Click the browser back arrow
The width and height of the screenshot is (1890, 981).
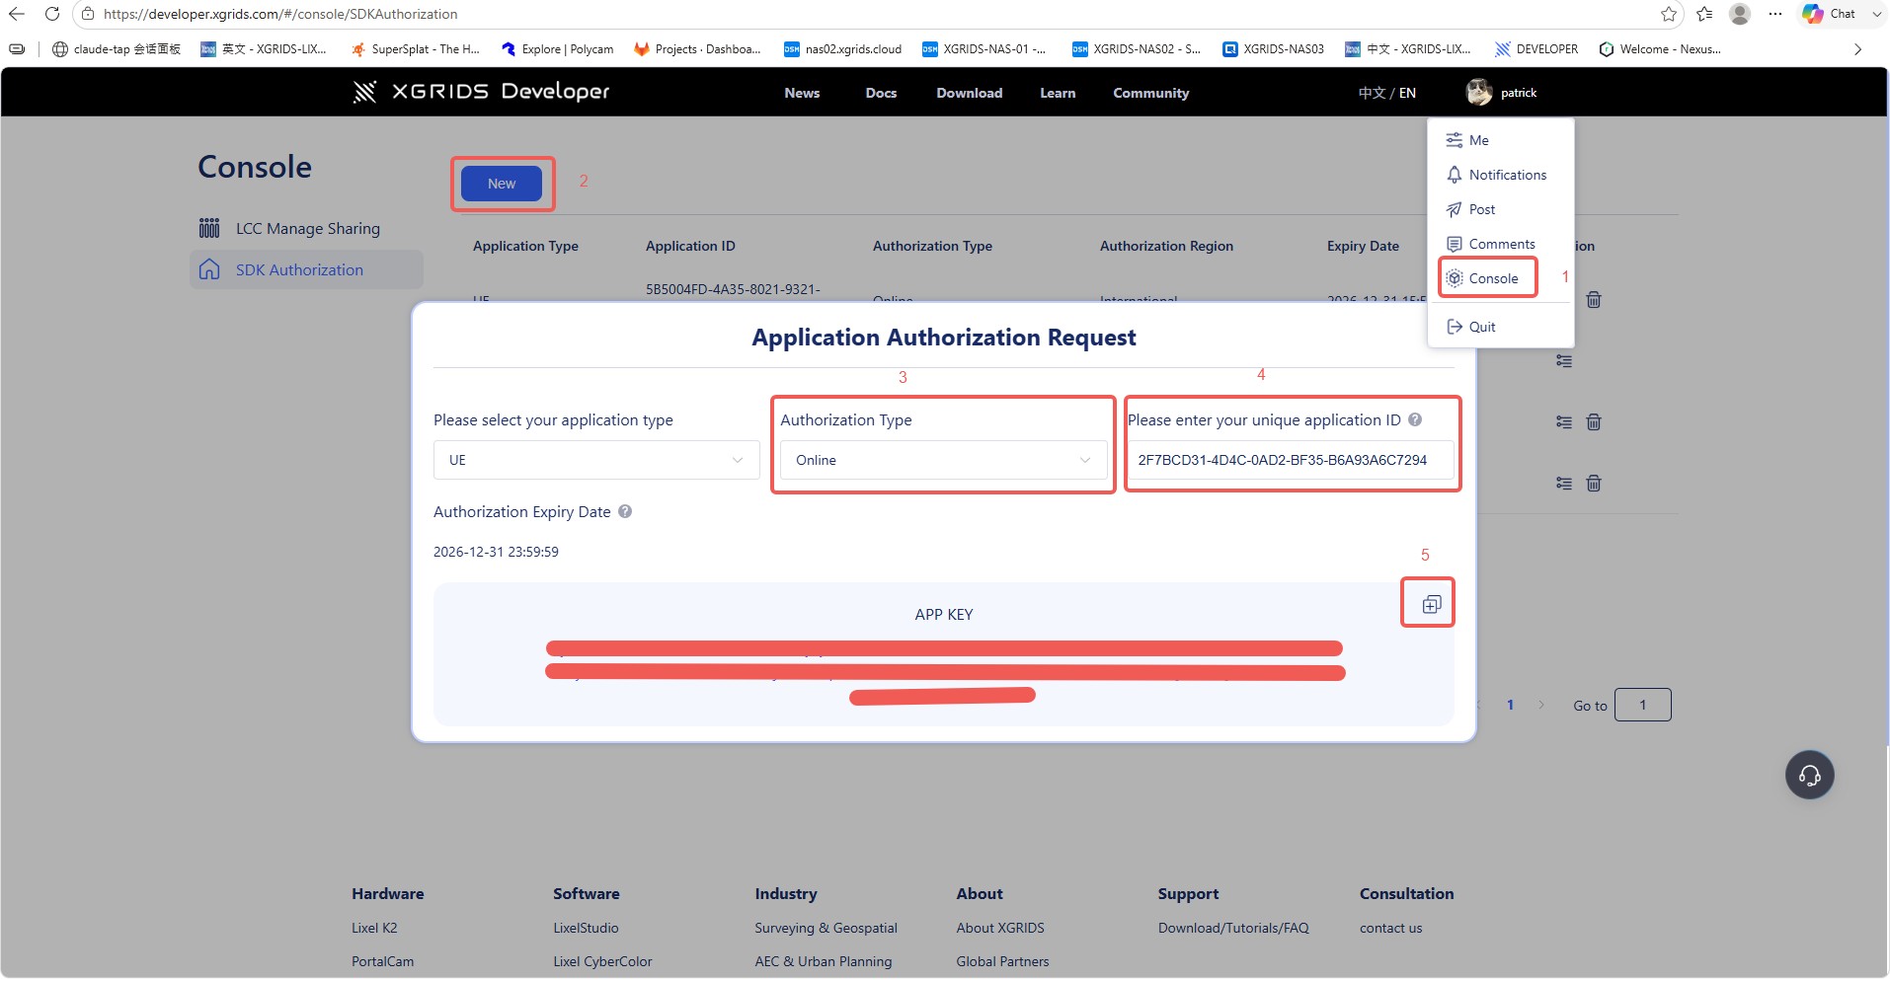tap(17, 14)
